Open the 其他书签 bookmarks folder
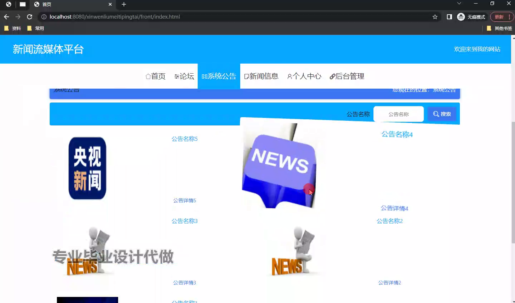The image size is (515, 303). click(x=500, y=28)
